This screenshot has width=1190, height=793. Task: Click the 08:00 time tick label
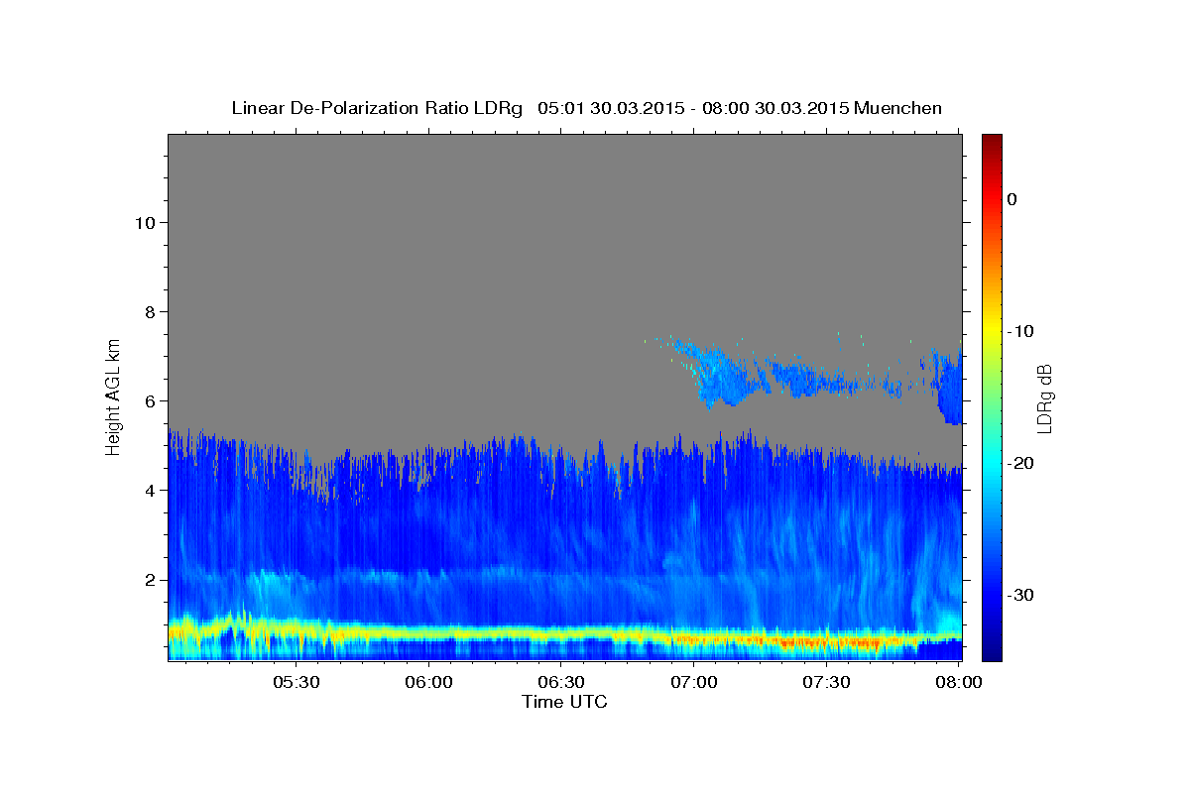(960, 682)
